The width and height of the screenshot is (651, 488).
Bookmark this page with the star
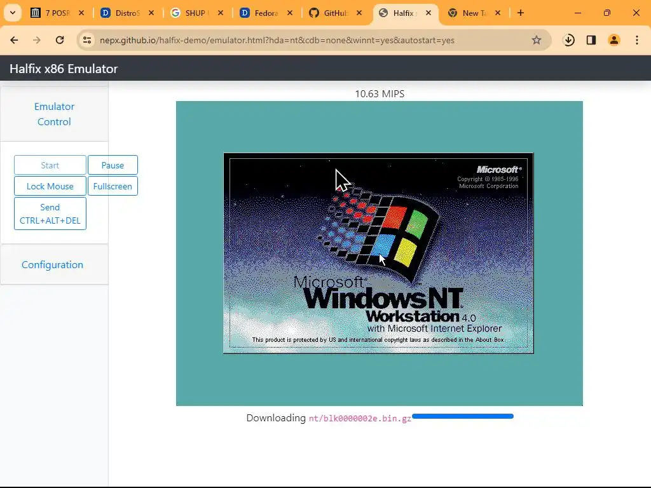[x=537, y=40]
